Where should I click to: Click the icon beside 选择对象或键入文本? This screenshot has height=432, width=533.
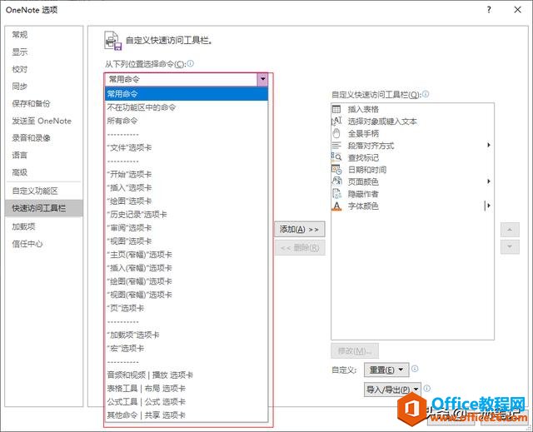(x=336, y=122)
